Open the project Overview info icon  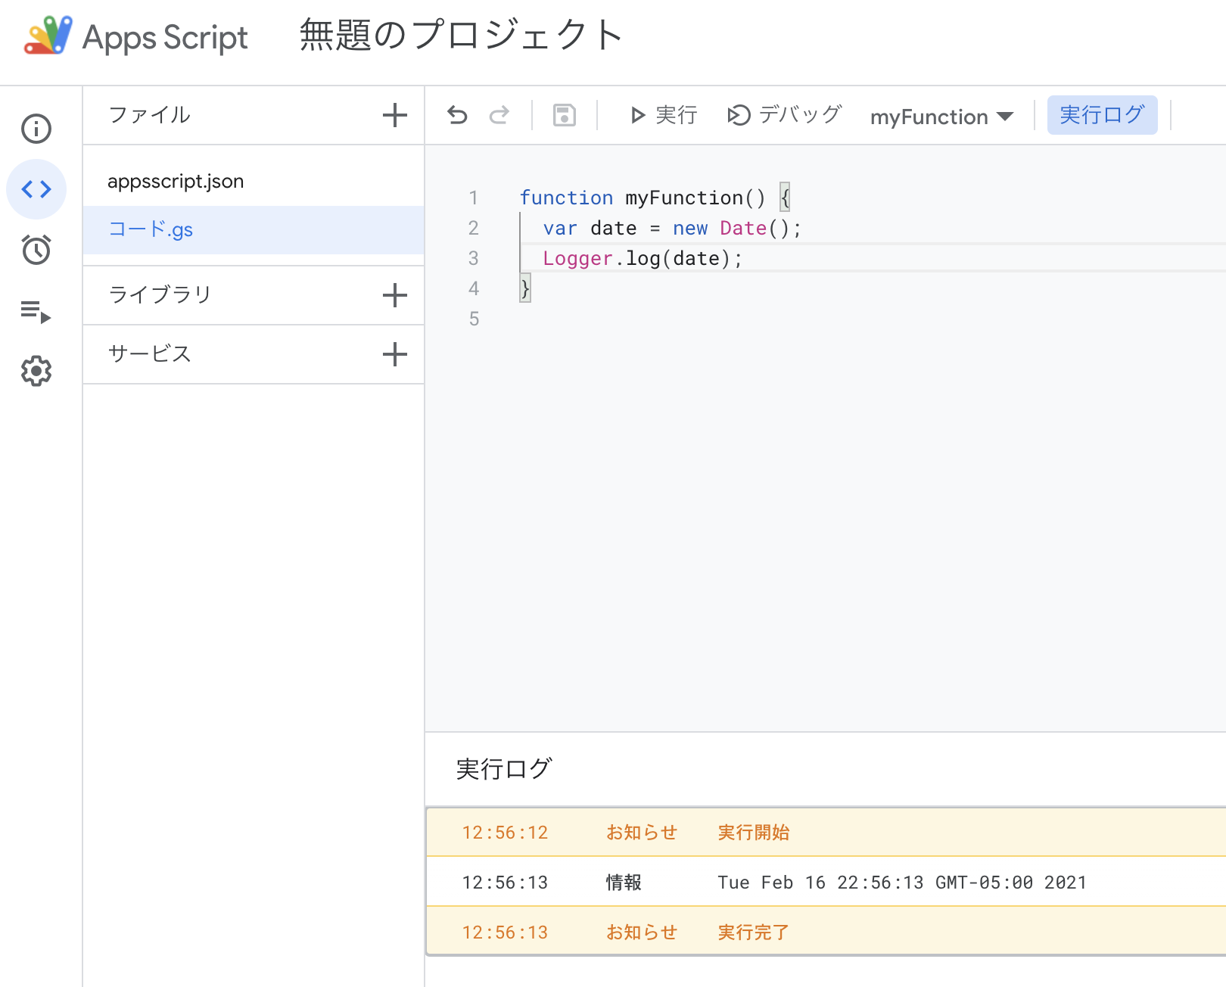[36, 129]
